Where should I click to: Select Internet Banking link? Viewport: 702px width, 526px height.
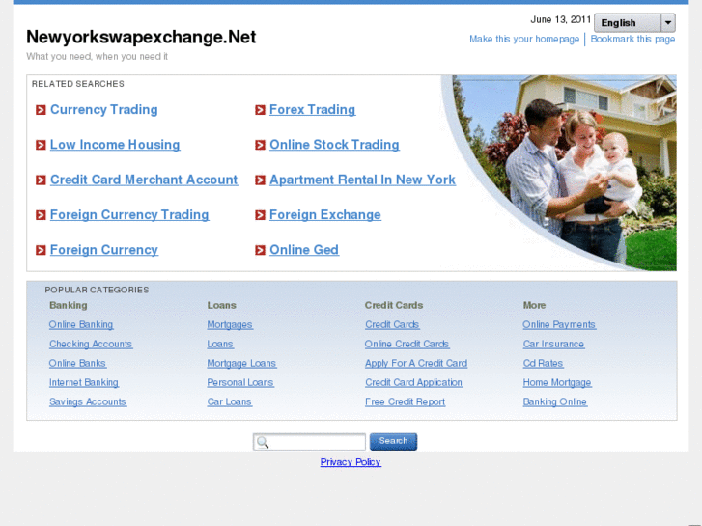tap(84, 383)
